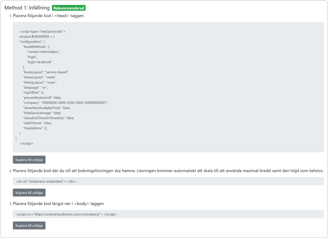Click the company UUID line in the code

pos(66,103)
